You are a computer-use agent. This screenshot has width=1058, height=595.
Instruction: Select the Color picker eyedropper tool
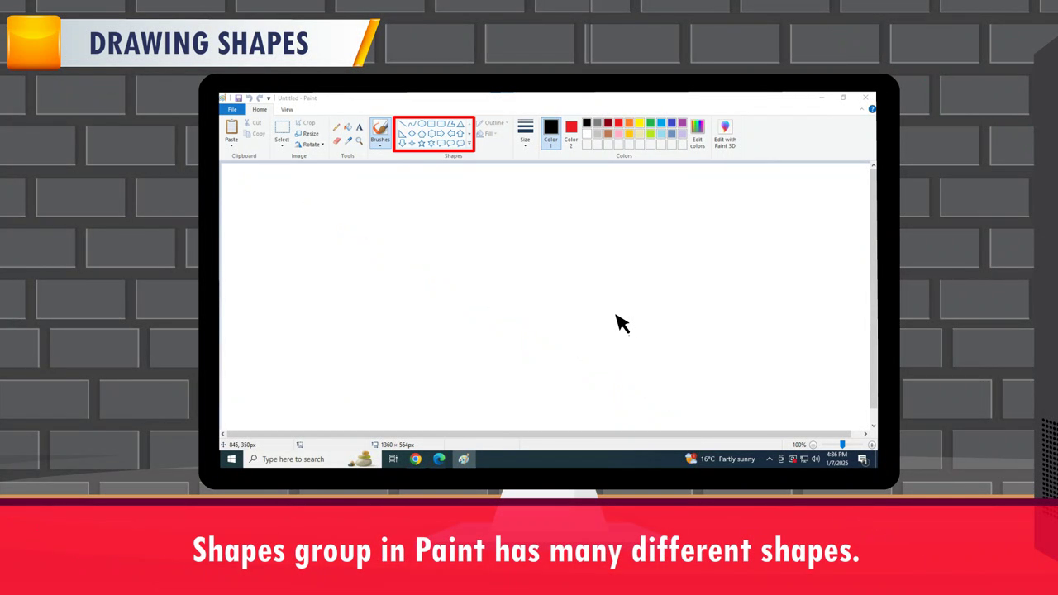(x=348, y=140)
